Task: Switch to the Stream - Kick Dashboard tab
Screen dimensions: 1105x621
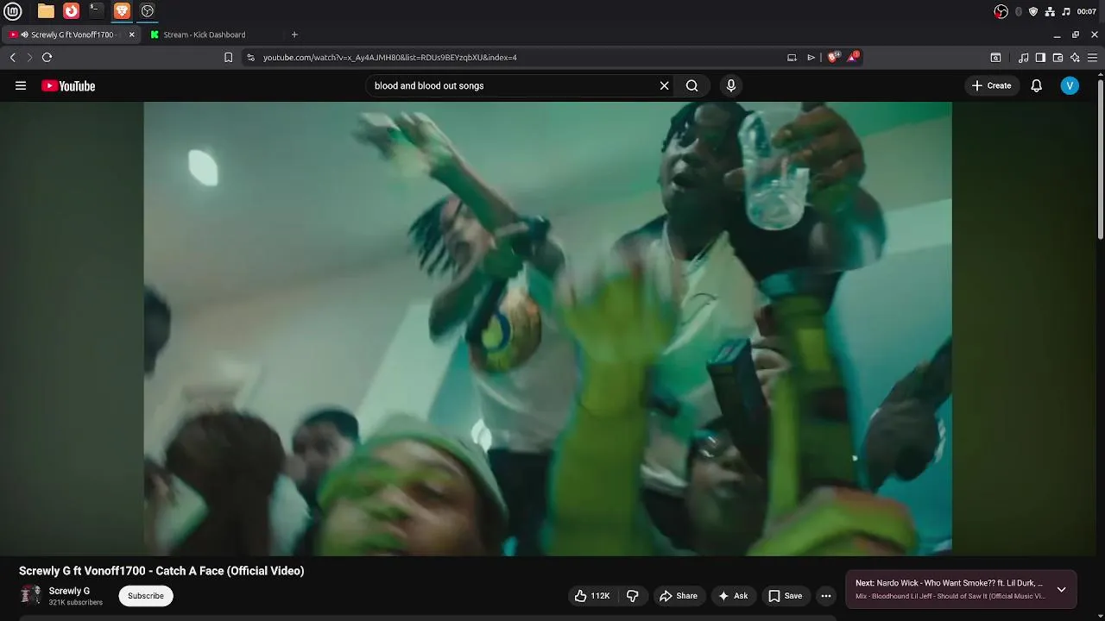Action: point(205,34)
